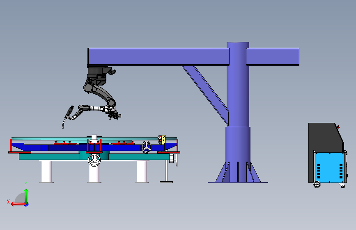Click the green 'Y' axis label
The width and height of the screenshot is (356, 230).
click(x=26, y=184)
